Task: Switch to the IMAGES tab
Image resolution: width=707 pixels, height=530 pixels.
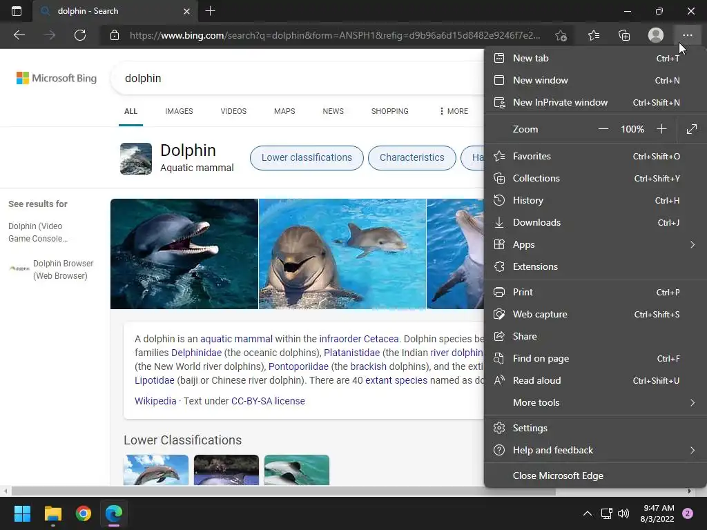Action: [179, 111]
